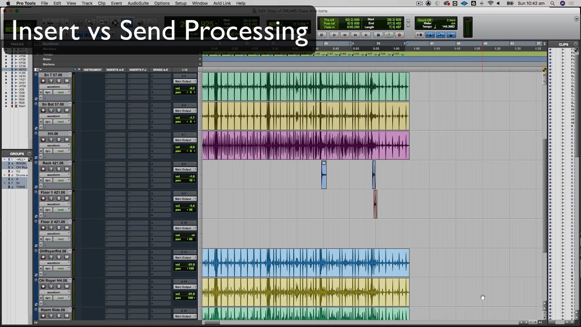Select the TOMS group in the Groups list
Viewport: 581px width, 327px height.
21,187
